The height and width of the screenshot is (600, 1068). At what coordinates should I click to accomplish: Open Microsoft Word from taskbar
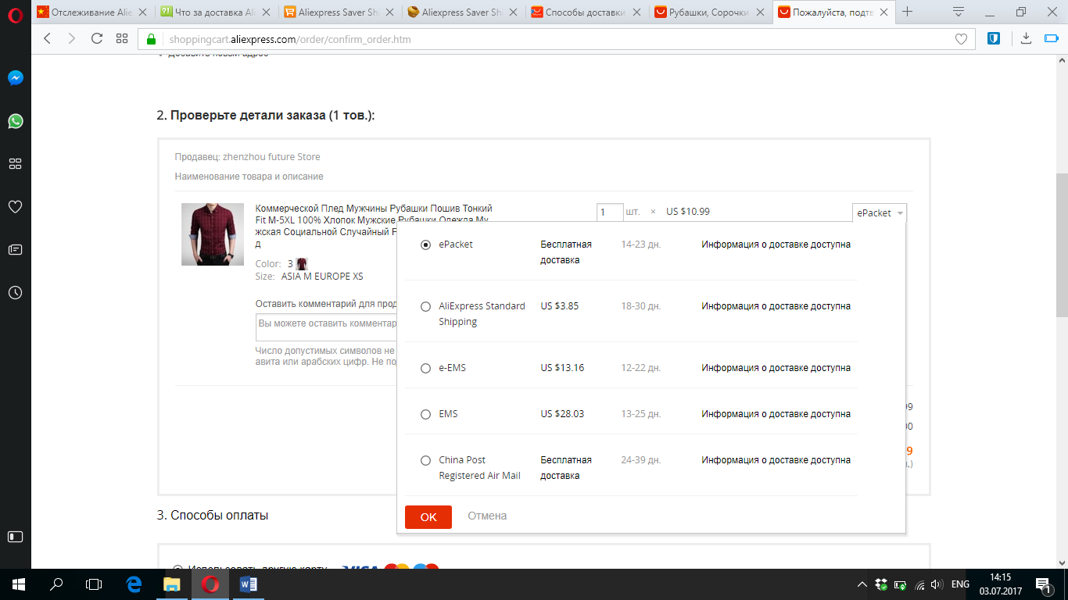[249, 584]
